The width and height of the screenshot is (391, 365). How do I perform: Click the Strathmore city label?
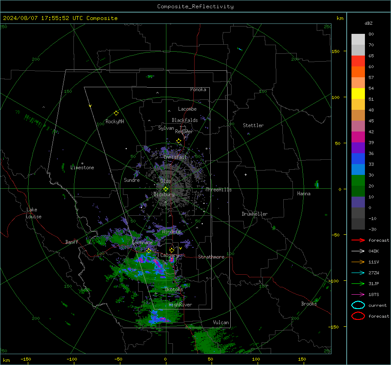point(211,257)
